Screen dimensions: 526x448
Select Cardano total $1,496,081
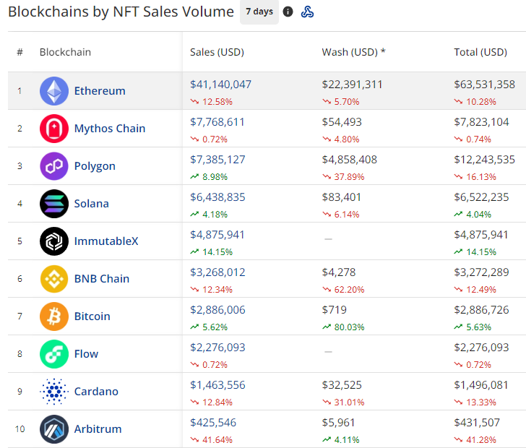(x=481, y=385)
